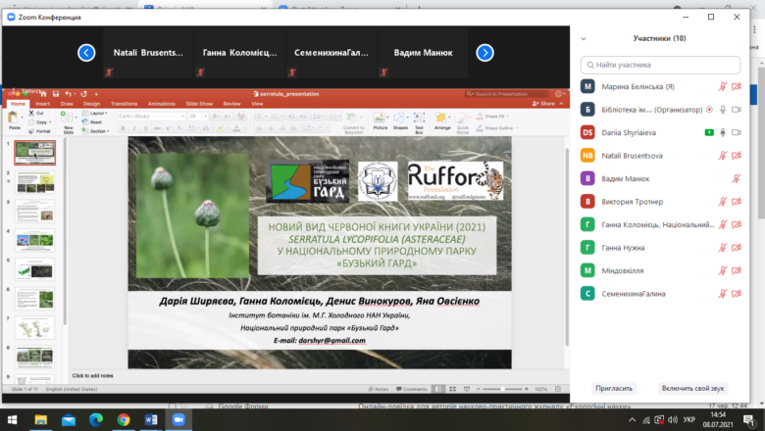Open the Slide Show ribbon tab
The image size is (765, 431).
pyautogui.click(x=199, y=104)
